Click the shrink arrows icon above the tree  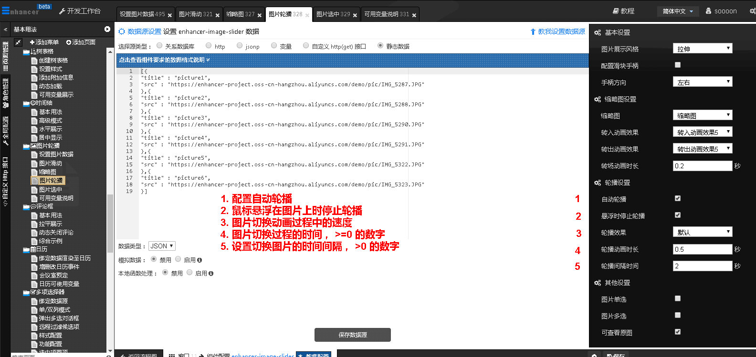tap(18, 42)
